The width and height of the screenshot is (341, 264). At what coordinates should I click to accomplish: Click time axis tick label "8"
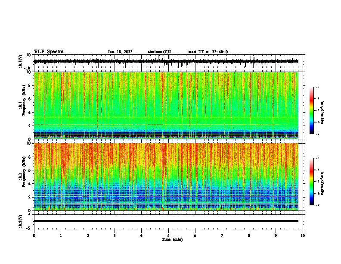(249, 236)
